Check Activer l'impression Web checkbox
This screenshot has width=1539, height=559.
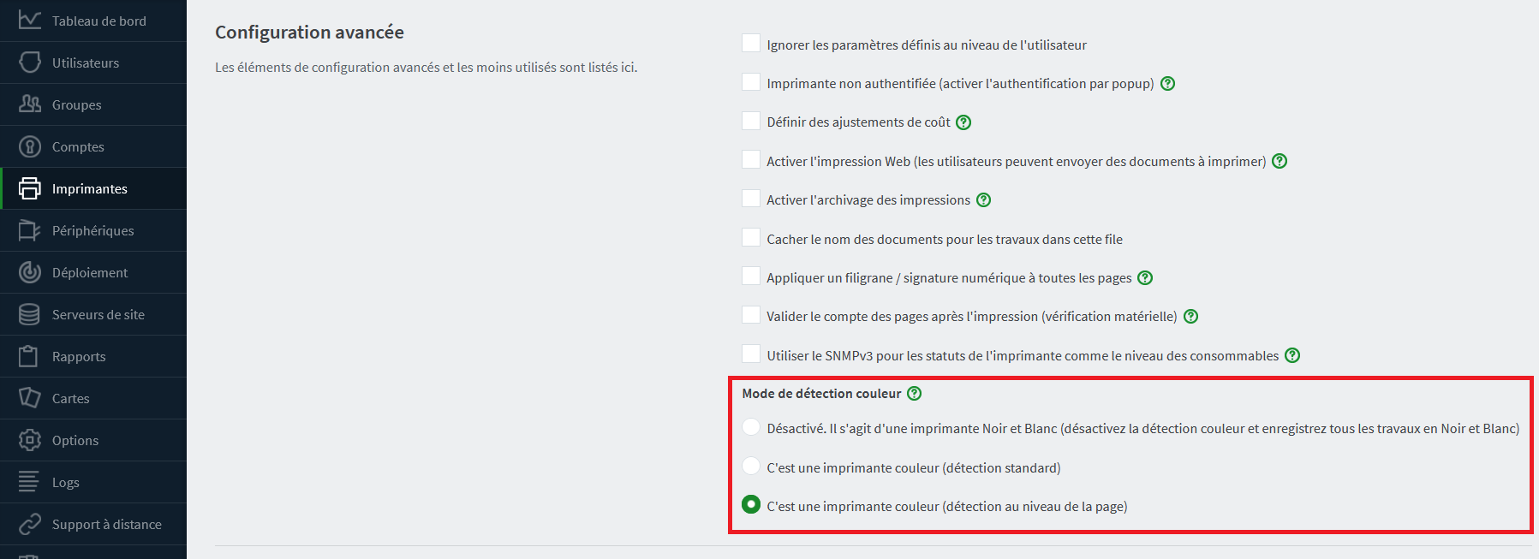[x=751, y=160]
